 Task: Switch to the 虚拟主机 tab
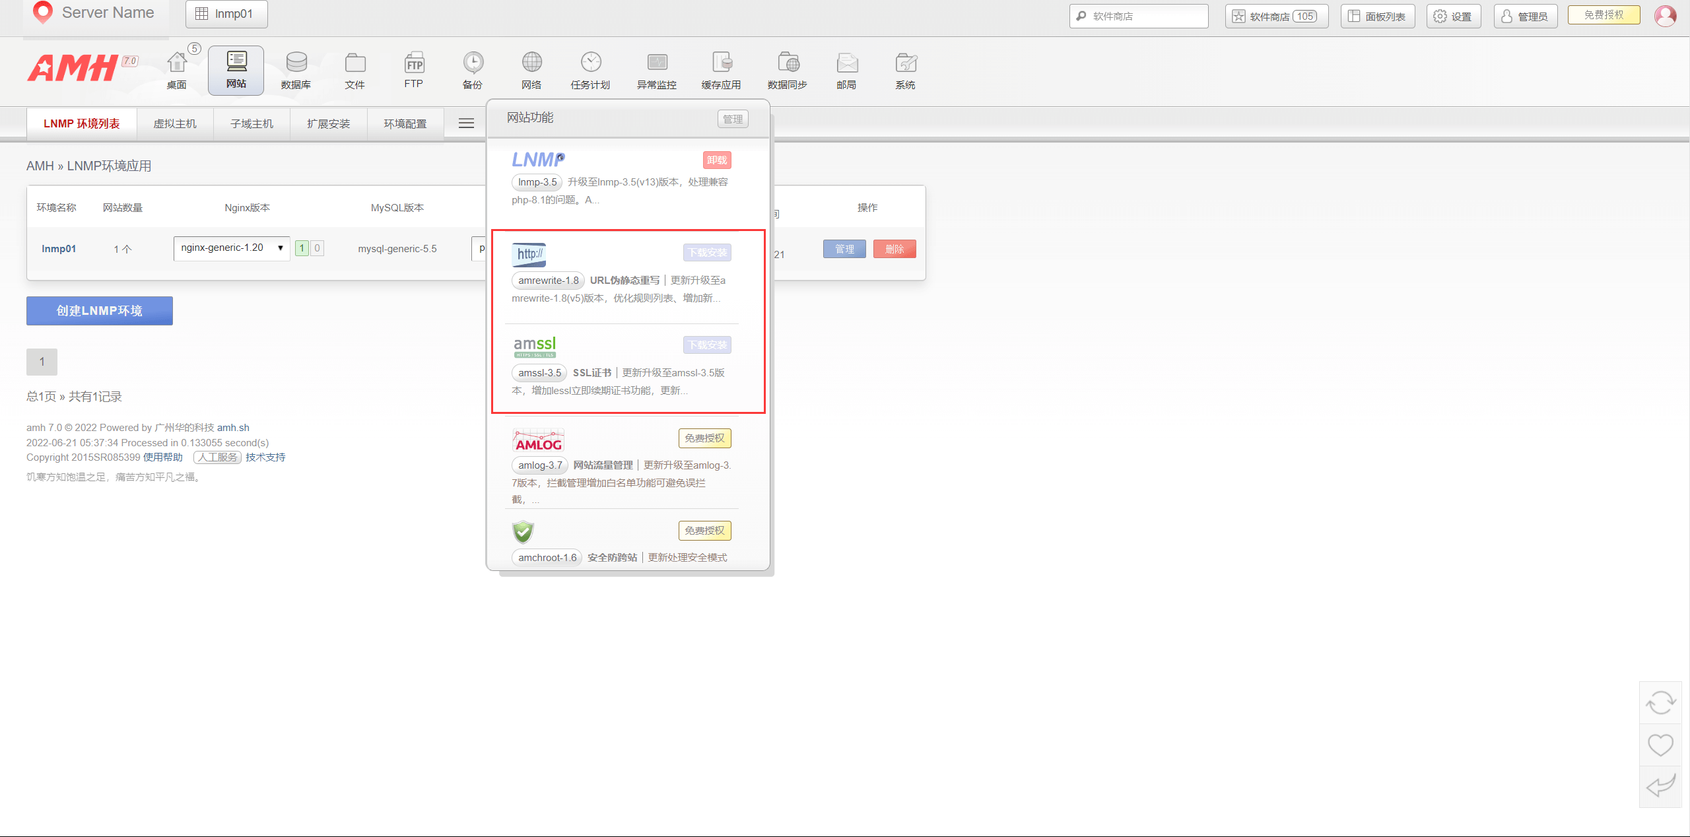point(175,123)
